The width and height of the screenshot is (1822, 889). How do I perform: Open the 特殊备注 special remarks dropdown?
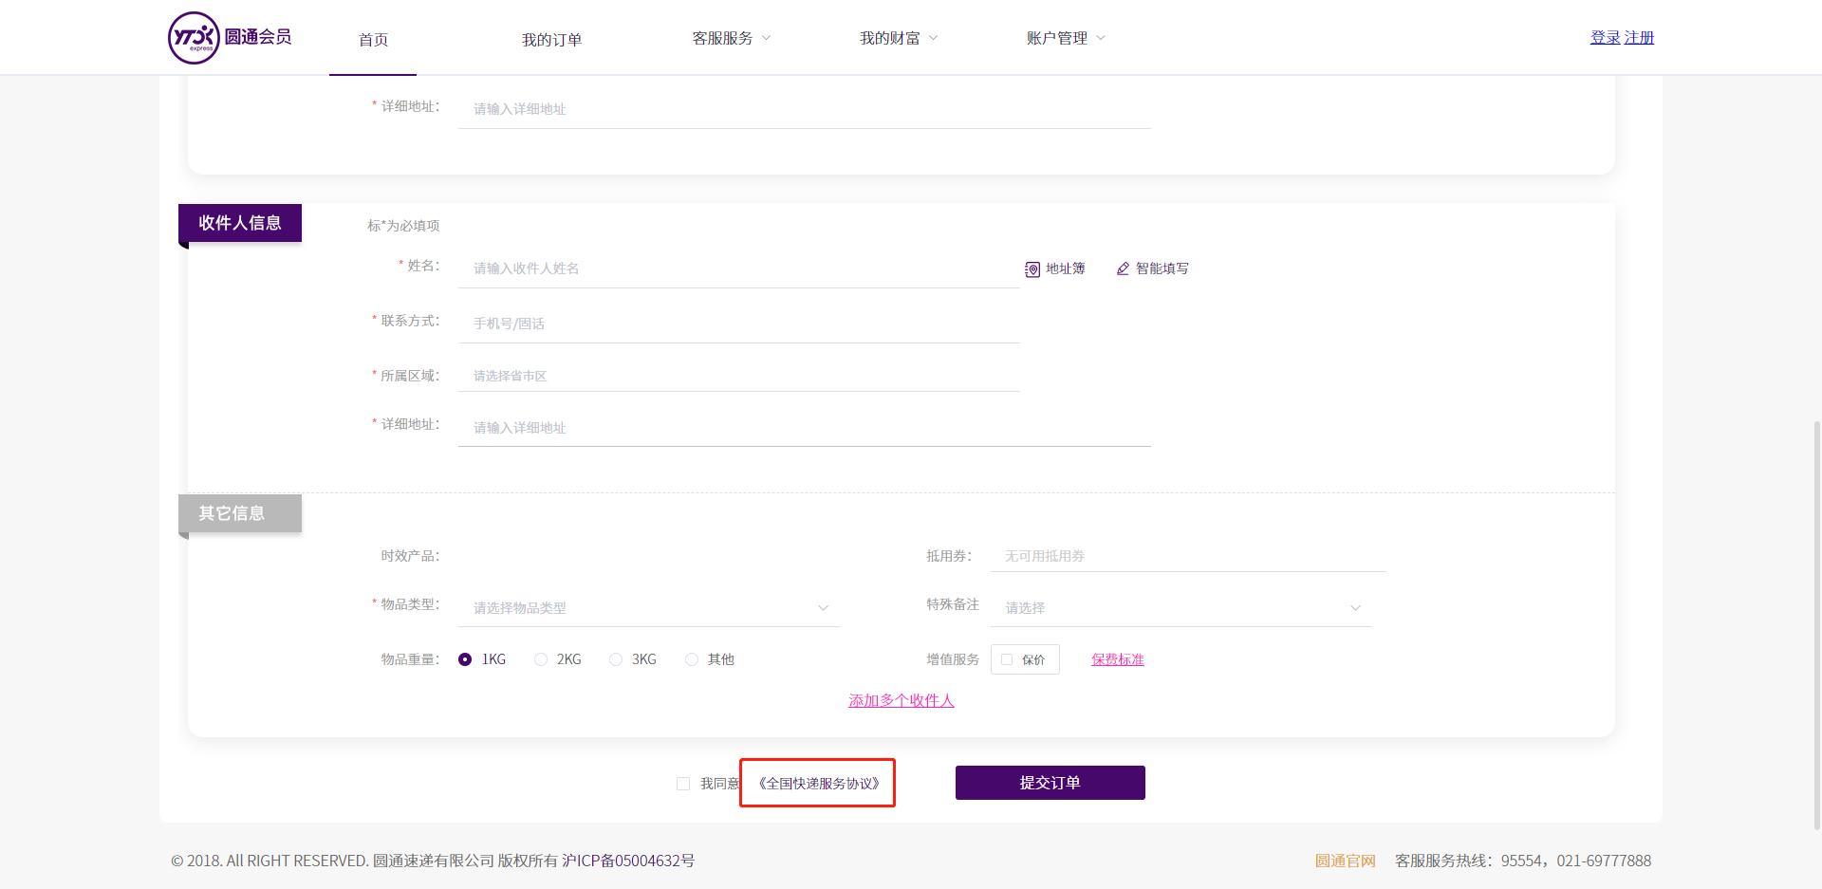pyautogui.click(x=1181, y=607)
